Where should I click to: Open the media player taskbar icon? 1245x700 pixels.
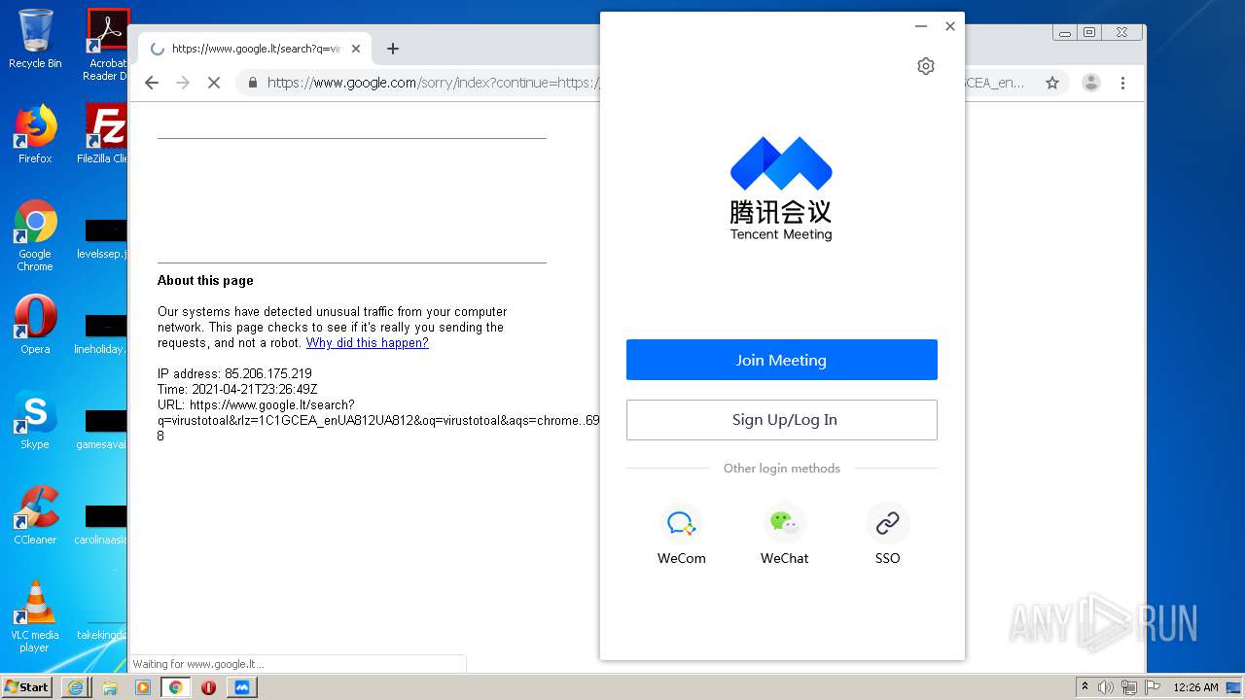point(142,687)
